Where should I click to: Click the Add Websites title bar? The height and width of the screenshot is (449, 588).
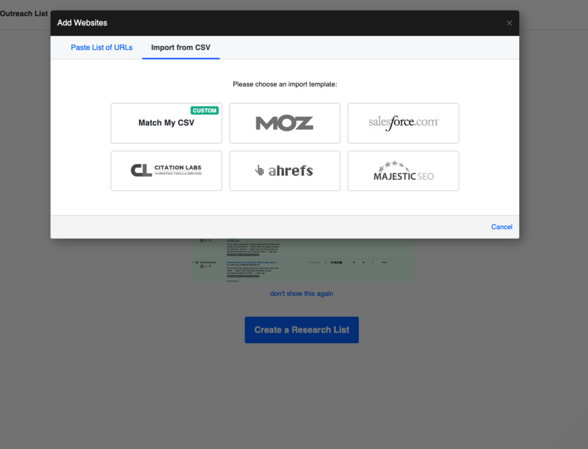[x=82, y=22]
